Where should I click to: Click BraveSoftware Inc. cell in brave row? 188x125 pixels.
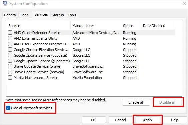click(x=88, y=66)
